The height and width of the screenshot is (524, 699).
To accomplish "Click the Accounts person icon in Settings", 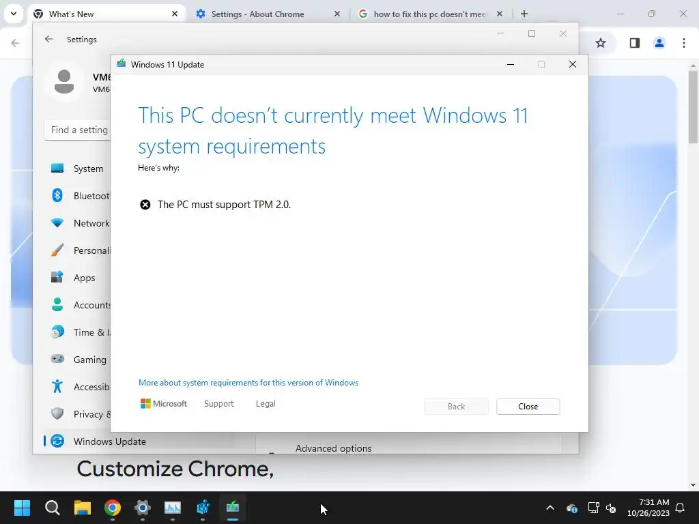I will pos(57,305).
